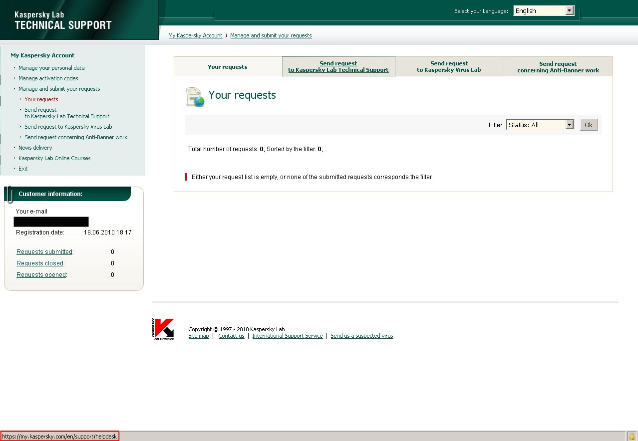Screen dimensions: 638x441
Task: Open Manage your personal data in sidebar
Action: coord(51,68)
